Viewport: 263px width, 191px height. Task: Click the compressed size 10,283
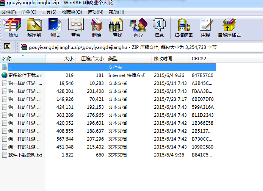97,83
